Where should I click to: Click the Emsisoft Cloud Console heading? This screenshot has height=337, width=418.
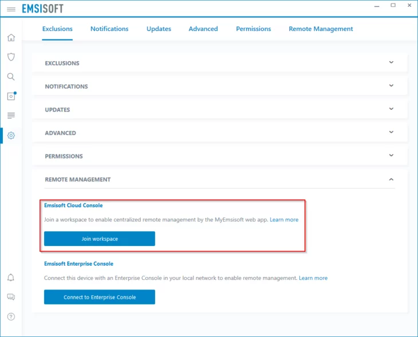click(x=73, y=205)
